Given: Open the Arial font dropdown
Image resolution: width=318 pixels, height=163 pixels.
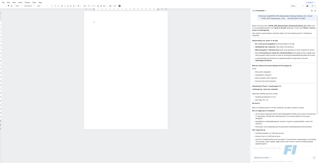Looking at the screenshot, I should 42,6.
